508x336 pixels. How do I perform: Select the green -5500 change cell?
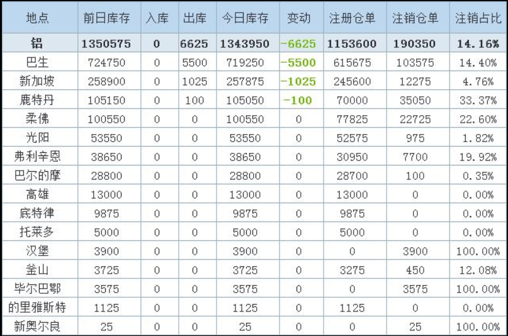[x=298, y=63]
